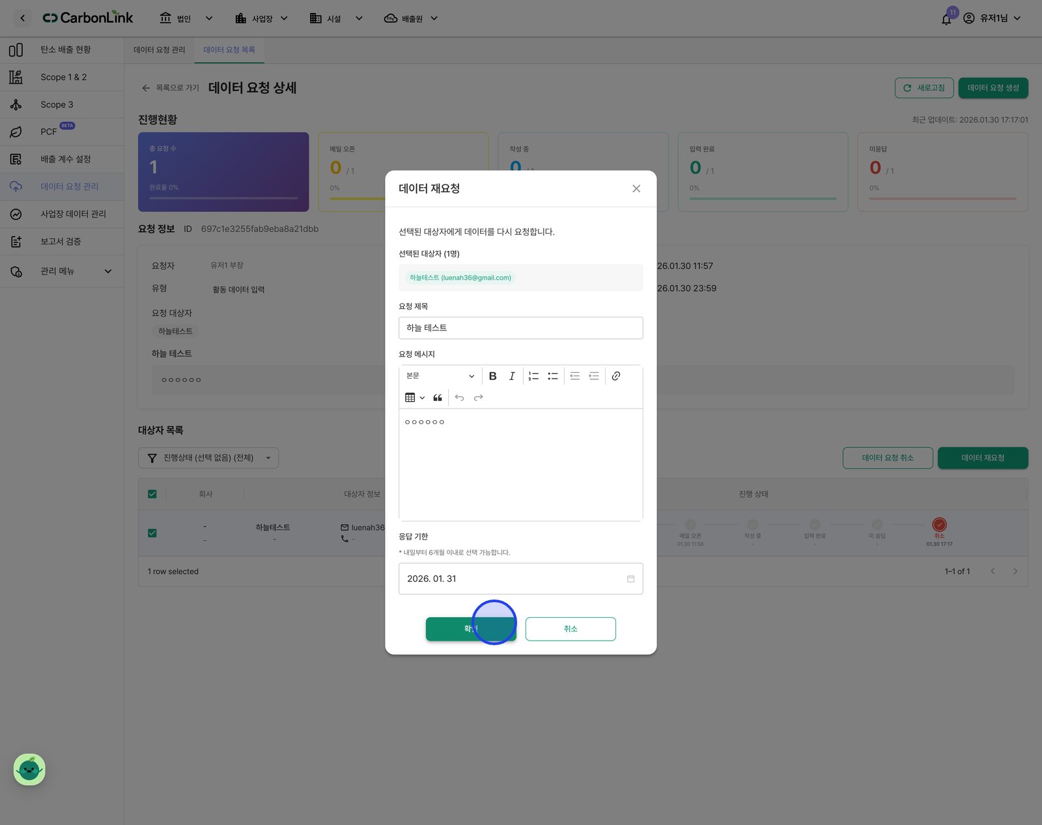Cancel the dialog with 취소 button

570,629
